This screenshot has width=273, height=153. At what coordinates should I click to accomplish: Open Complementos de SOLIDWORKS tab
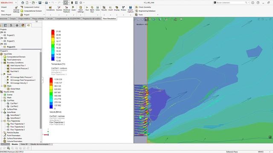(68, 19)
